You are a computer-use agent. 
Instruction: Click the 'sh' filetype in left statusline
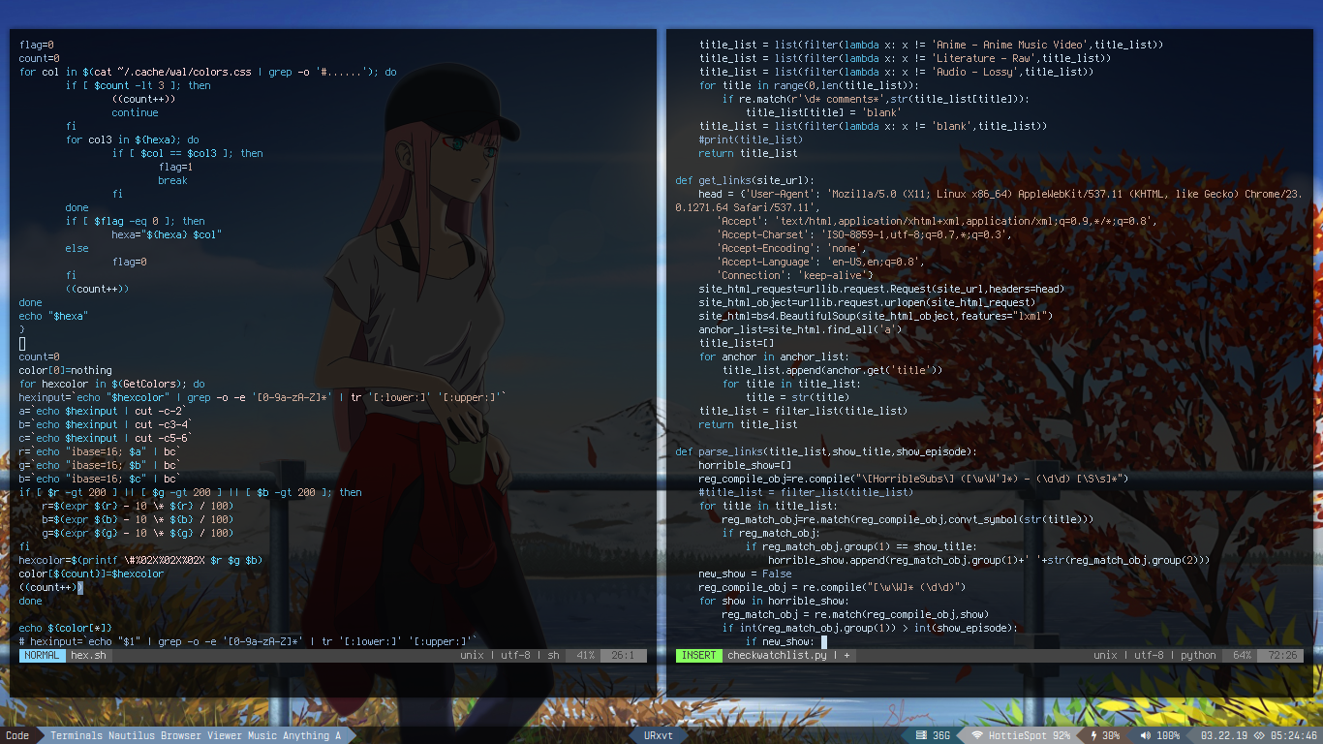(x=554, y=655)
